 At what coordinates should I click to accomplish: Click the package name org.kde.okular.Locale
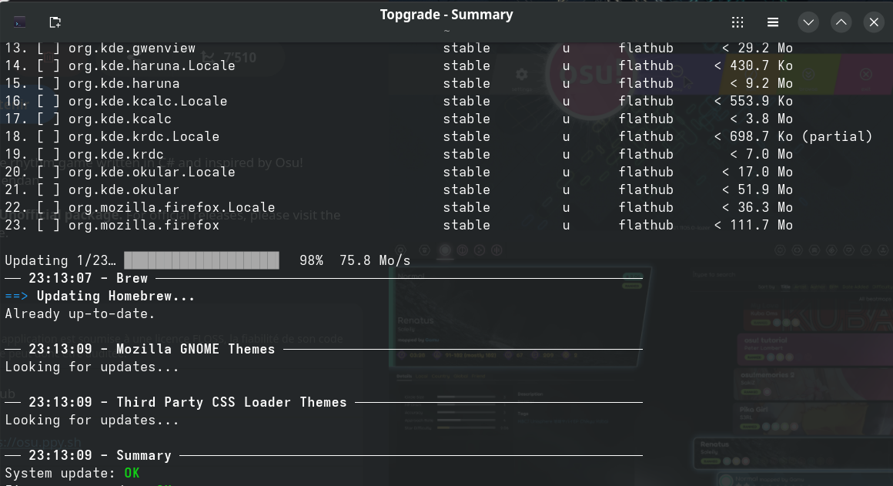click(x=152, y=172)
